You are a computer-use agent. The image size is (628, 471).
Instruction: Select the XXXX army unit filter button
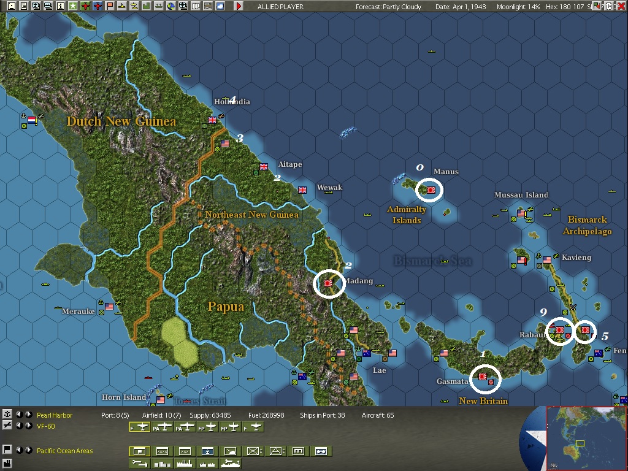(x=162, y=451)
